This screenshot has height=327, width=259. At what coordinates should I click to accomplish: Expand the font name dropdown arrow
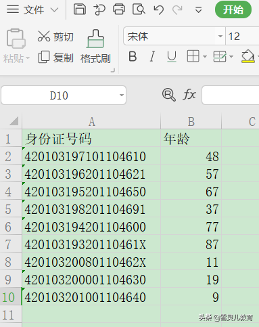pos(220,36)
